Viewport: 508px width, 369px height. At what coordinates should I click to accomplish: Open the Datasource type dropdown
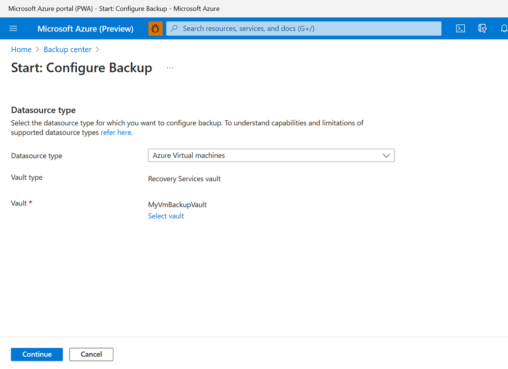tap(271, 155)
